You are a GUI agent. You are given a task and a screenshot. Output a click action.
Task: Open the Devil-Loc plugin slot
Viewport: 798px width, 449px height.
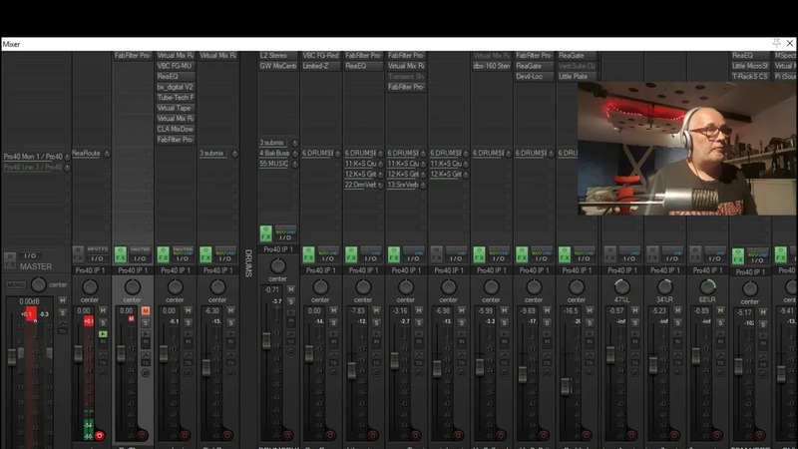coord(534,77)
